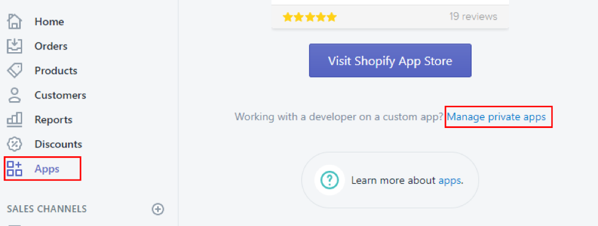Click the Reports bar chart icon
This screenshot has height=226, width=598.
15,119
